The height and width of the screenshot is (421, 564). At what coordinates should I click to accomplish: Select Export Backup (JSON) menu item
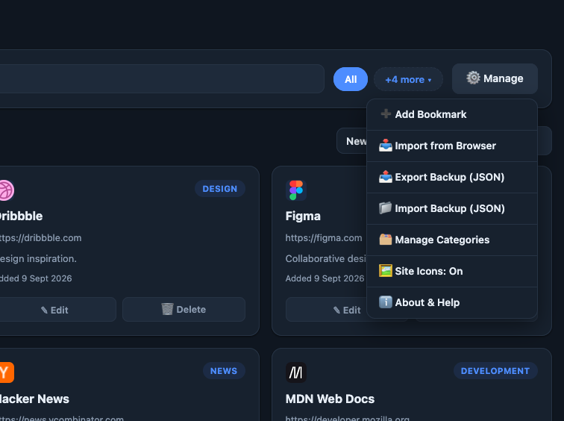coord(452,178)
